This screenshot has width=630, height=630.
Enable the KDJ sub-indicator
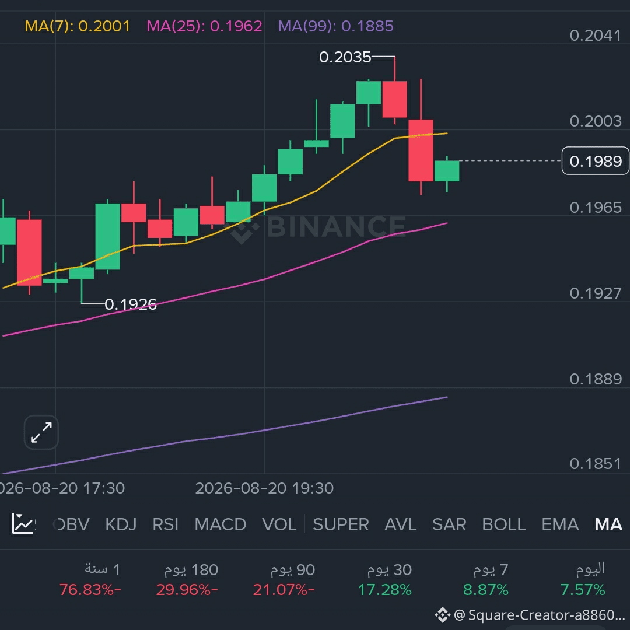(121, 524)
